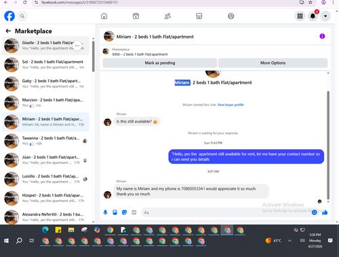Open the Hizqeel conversation
The image size is (339, 257).
coord(45,198)
